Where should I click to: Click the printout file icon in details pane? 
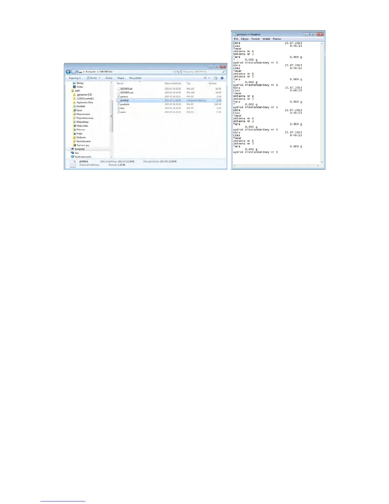click(x=73, y=164)
